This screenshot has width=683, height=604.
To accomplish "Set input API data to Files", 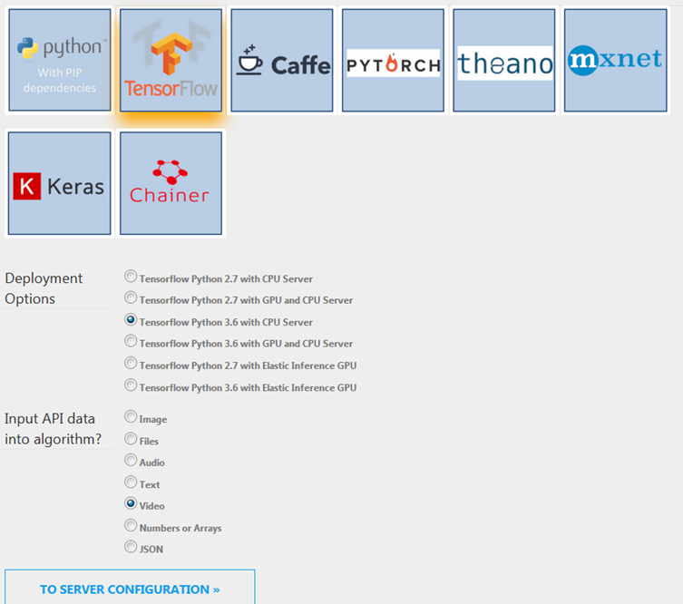I will 131,438.
